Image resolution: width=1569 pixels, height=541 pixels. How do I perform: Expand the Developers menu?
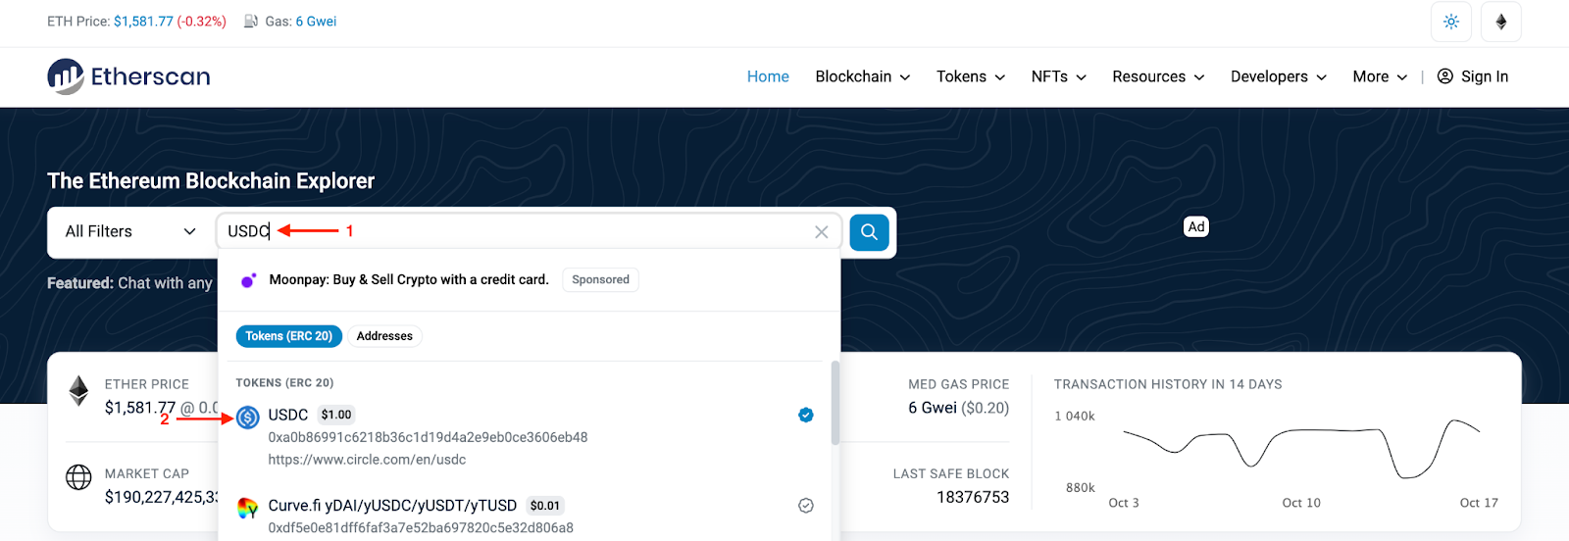(1279, 76)
